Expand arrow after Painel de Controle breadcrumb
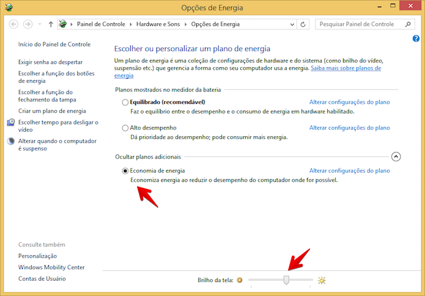Screen dimensions: 425x296 [131, 24]
